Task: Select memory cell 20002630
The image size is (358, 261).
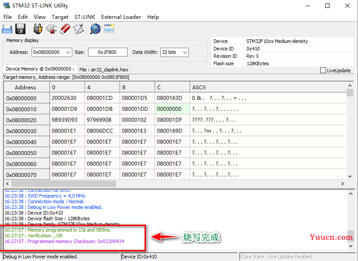Action: tap(67, 98)
